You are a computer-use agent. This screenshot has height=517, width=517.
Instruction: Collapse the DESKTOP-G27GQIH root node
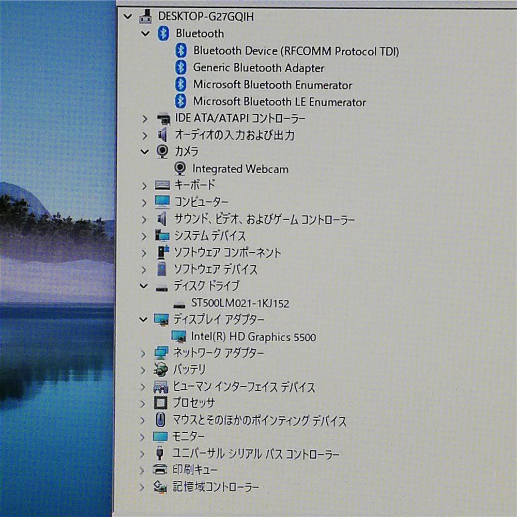click(128, 16)
